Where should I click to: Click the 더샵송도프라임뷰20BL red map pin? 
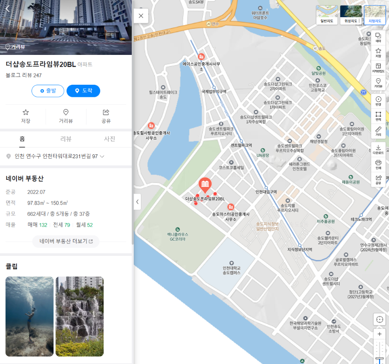coord(205,185)
